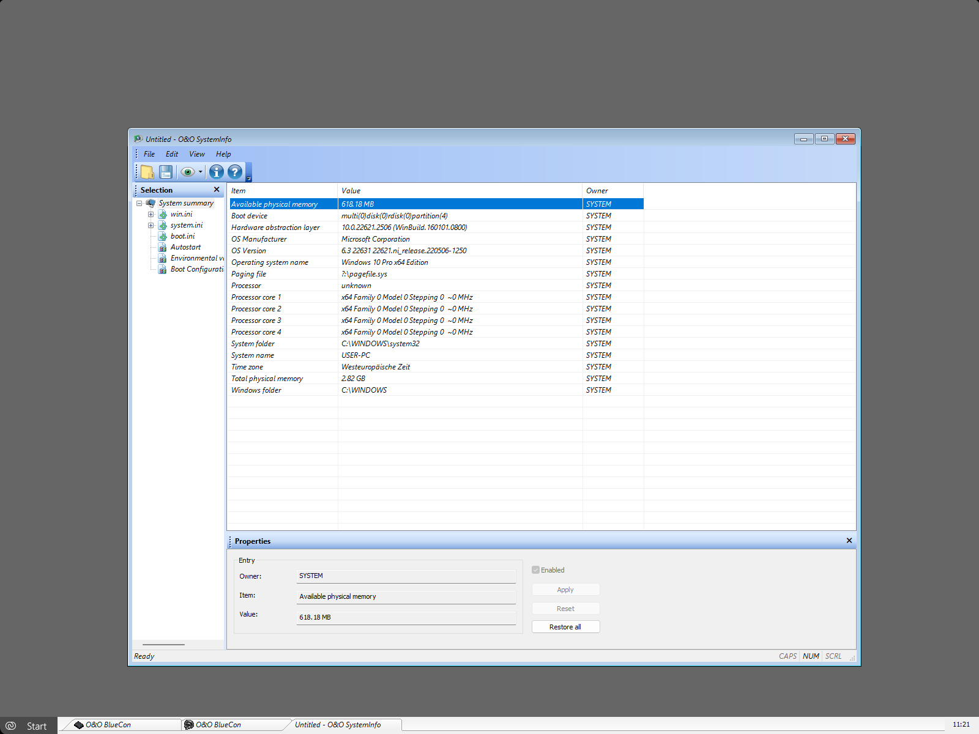Image resolution: width=979 pixels, height=734 pixels.
Task: Select Boot Configuration tree item
Action: click(197, 269)
